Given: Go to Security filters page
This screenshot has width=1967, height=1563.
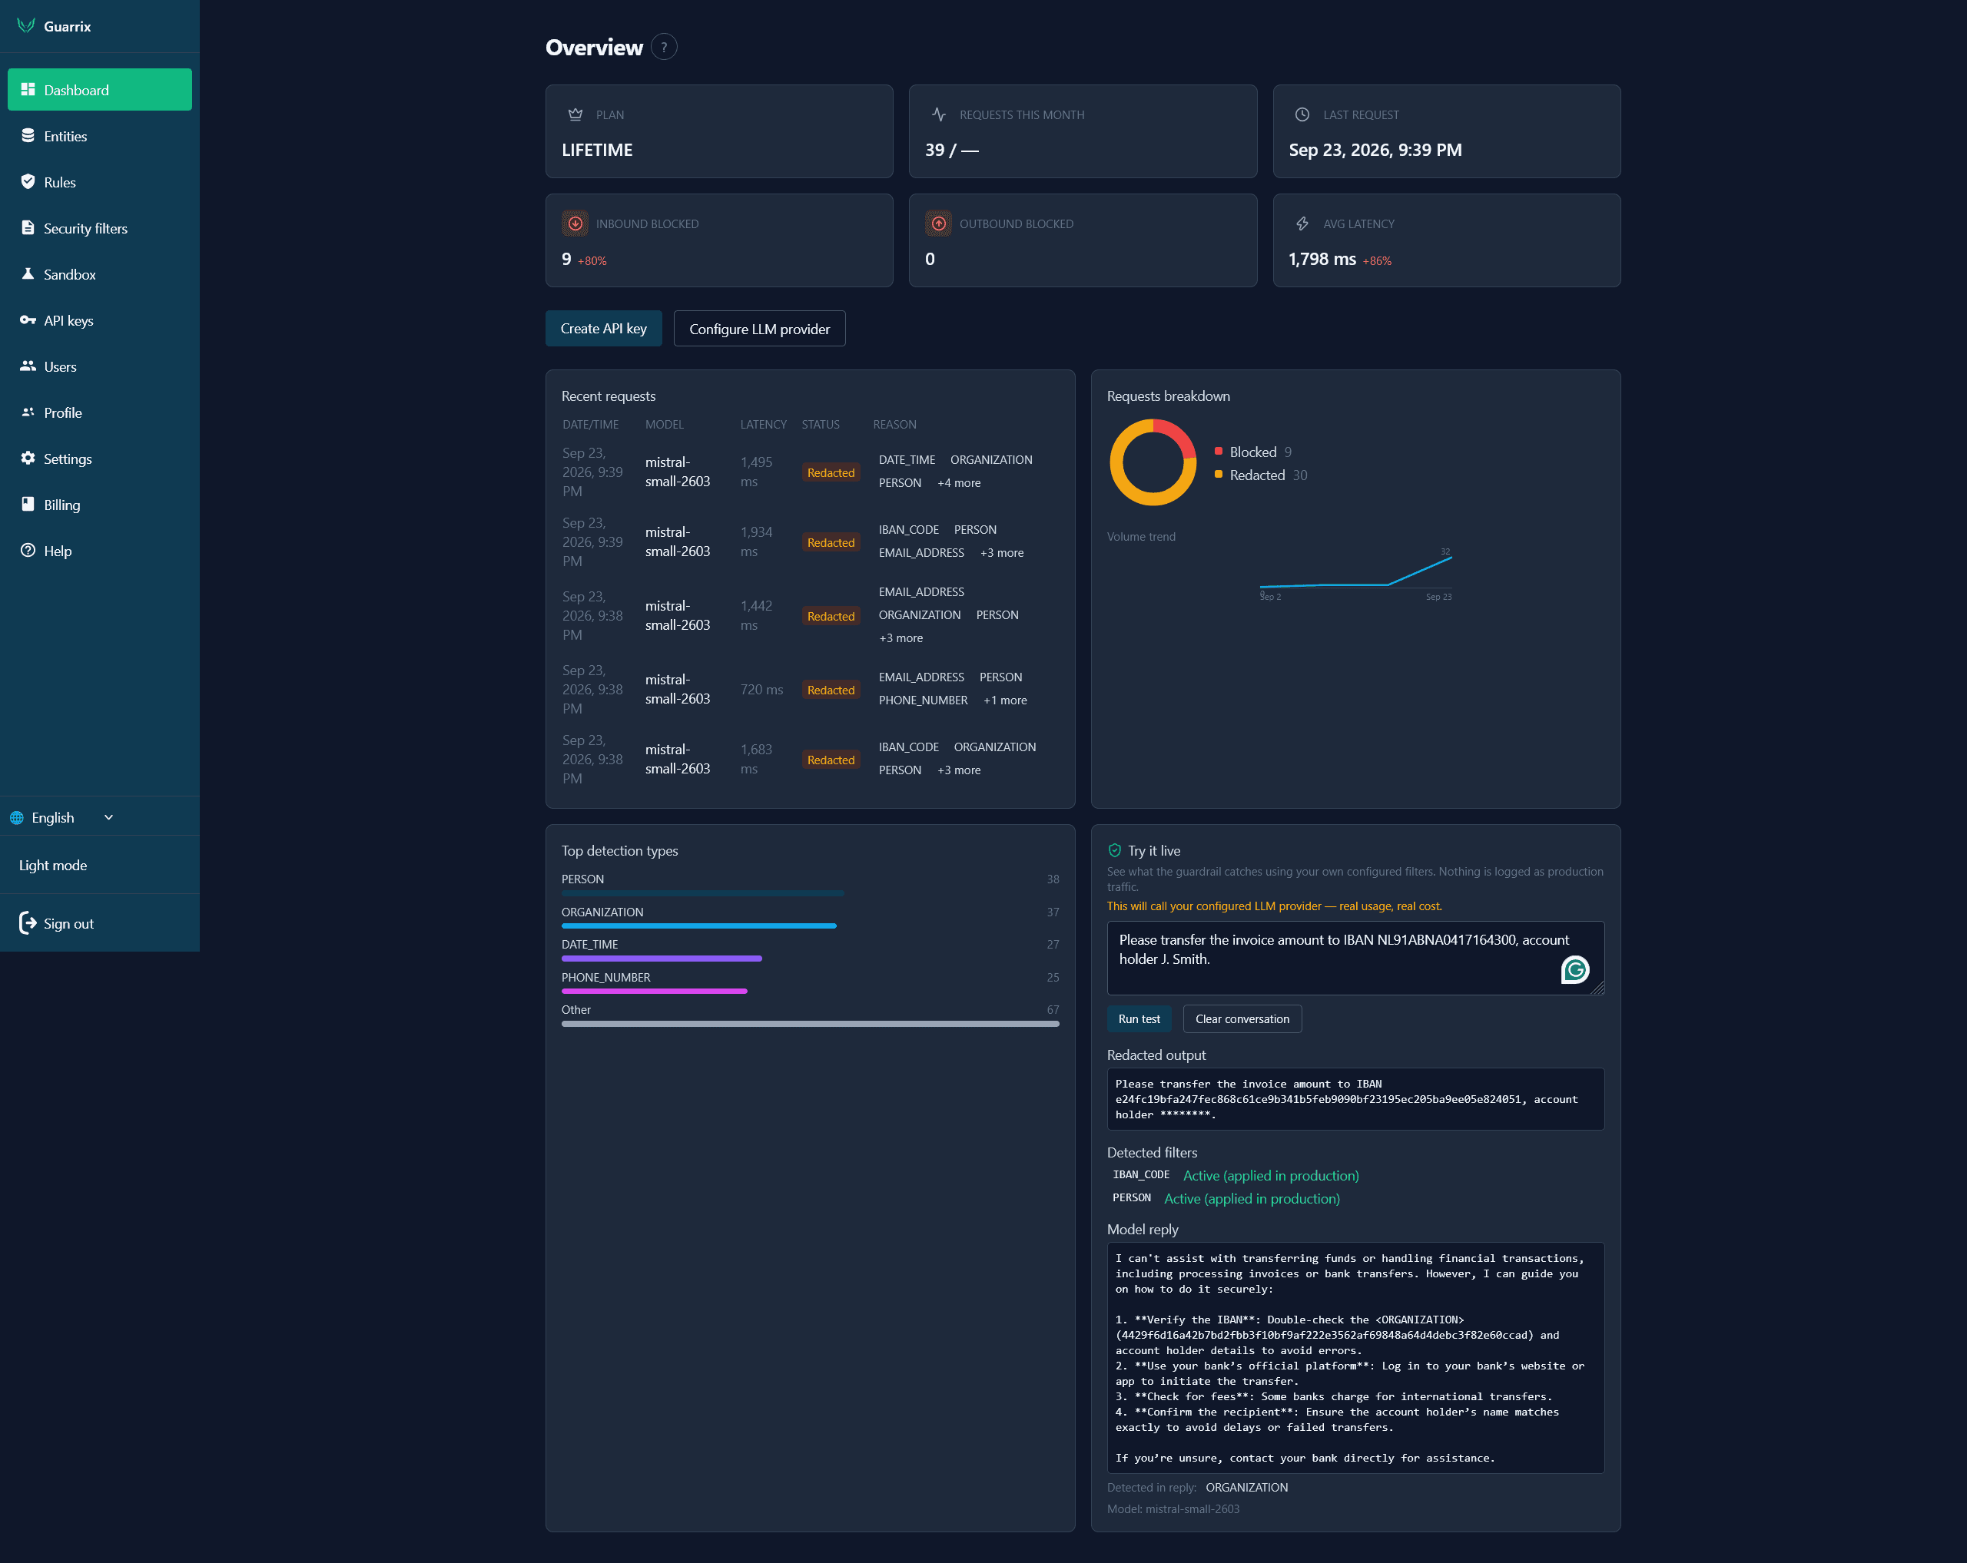Looking at the screenshot, I should 99,228.
